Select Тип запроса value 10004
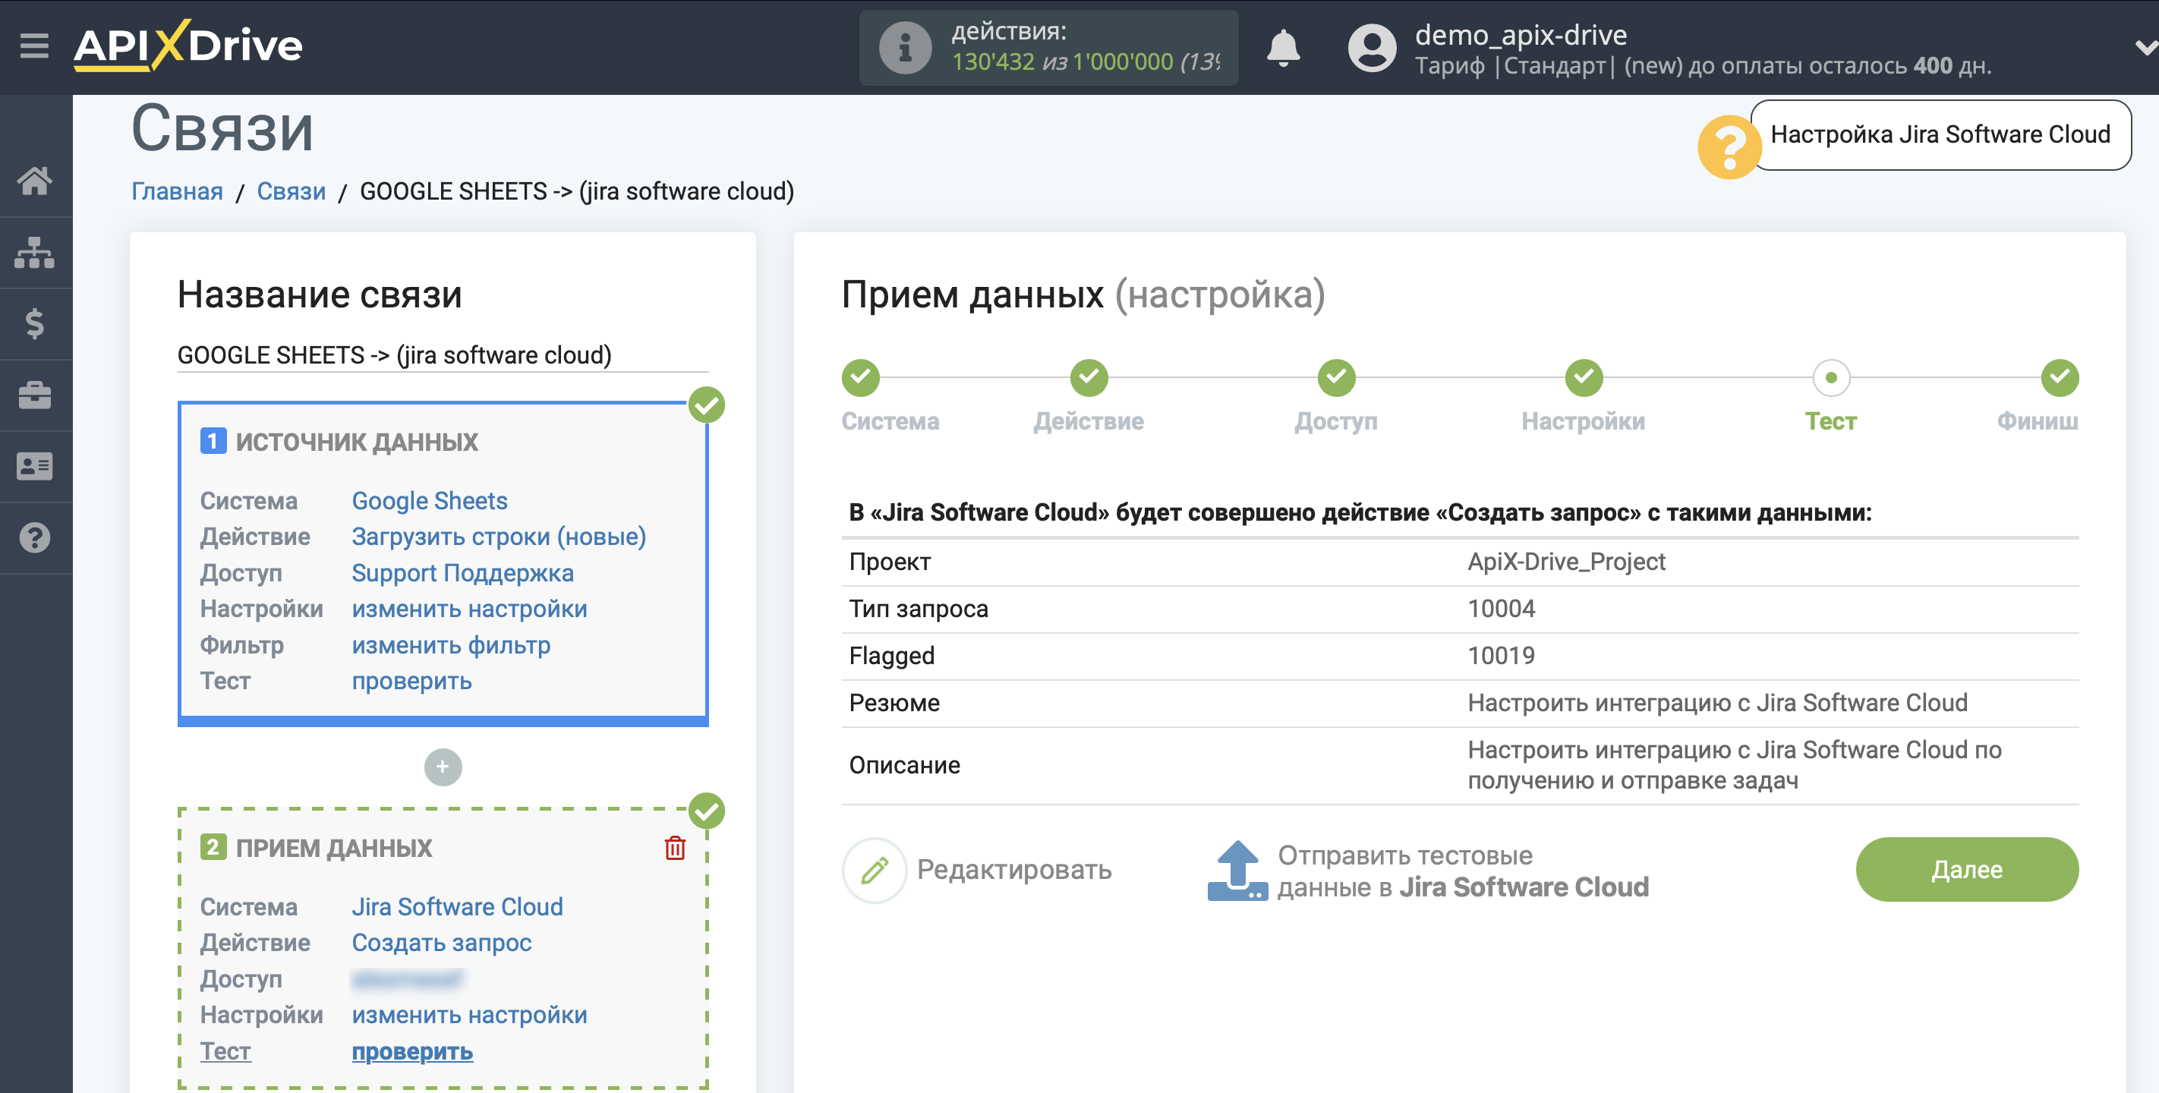Image resolution: width=2159 pixels, height=1093 pixels. 1500,608
